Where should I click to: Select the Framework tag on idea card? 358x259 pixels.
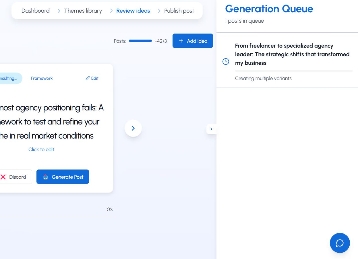[x=42, y=78]
